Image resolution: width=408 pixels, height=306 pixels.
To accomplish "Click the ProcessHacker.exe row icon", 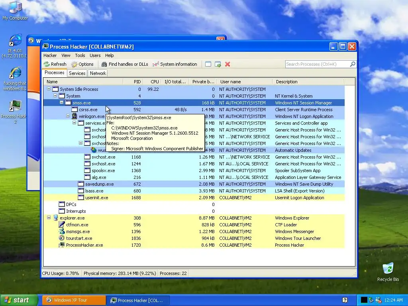I will (x=62, y=245).
